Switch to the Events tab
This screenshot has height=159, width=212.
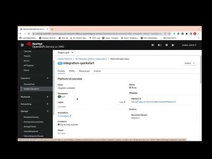[x=97, y=71]
